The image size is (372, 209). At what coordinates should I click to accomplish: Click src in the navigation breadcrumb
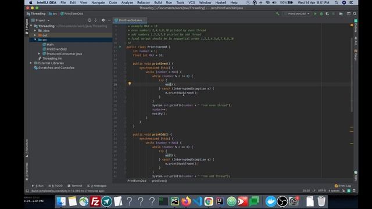pyautogui.click(x=53, y=14)
